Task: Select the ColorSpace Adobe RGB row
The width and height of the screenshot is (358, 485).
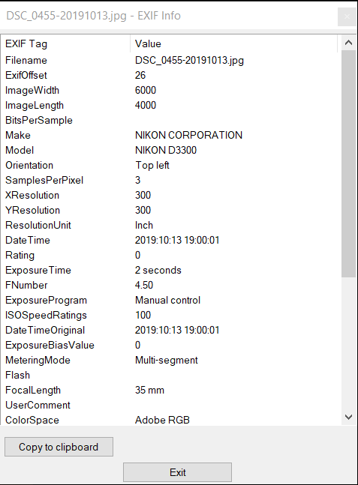Action: coord(169,420)
